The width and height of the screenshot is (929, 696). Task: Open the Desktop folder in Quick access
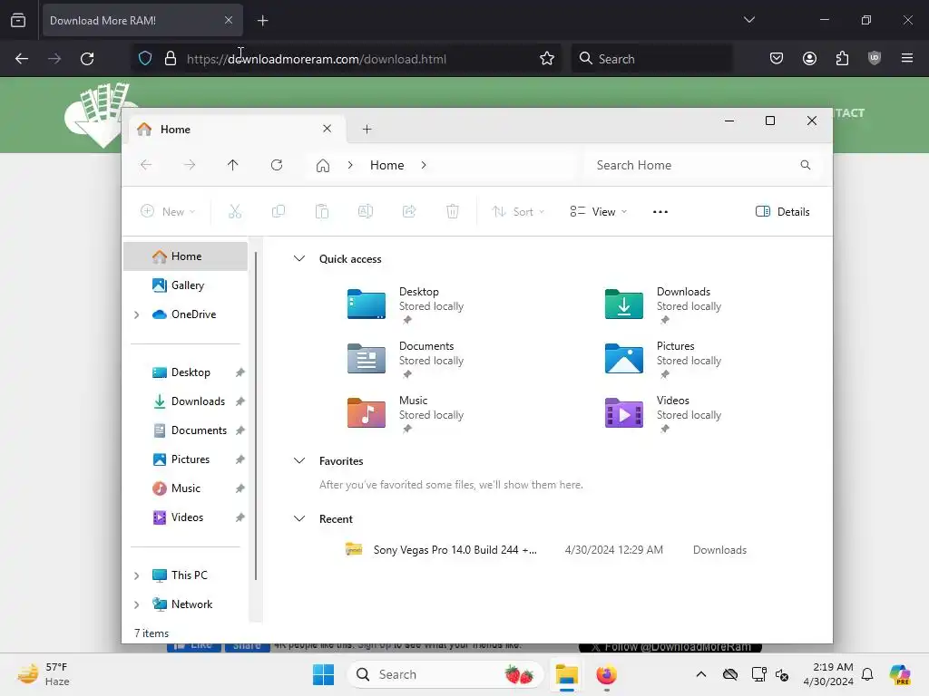tap(406, 304)
